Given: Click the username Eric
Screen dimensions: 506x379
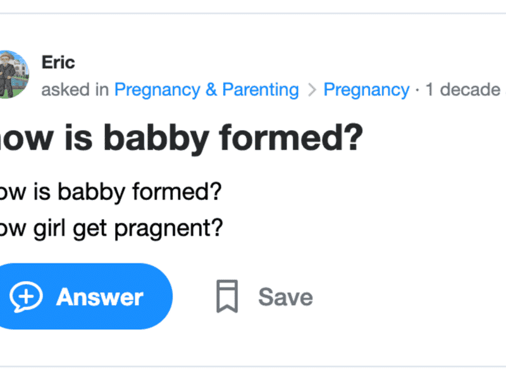Looking at the screenshot, I should 58,62.
